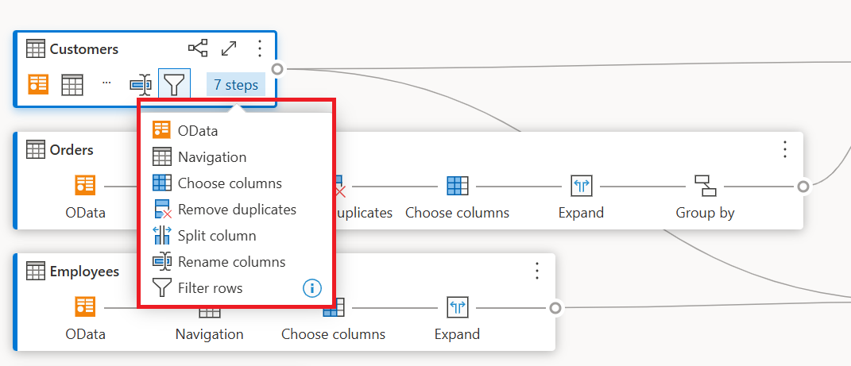Click the collapsed steps ellipsis in Customers
The image size is (851, 366).
pos(106,83)
